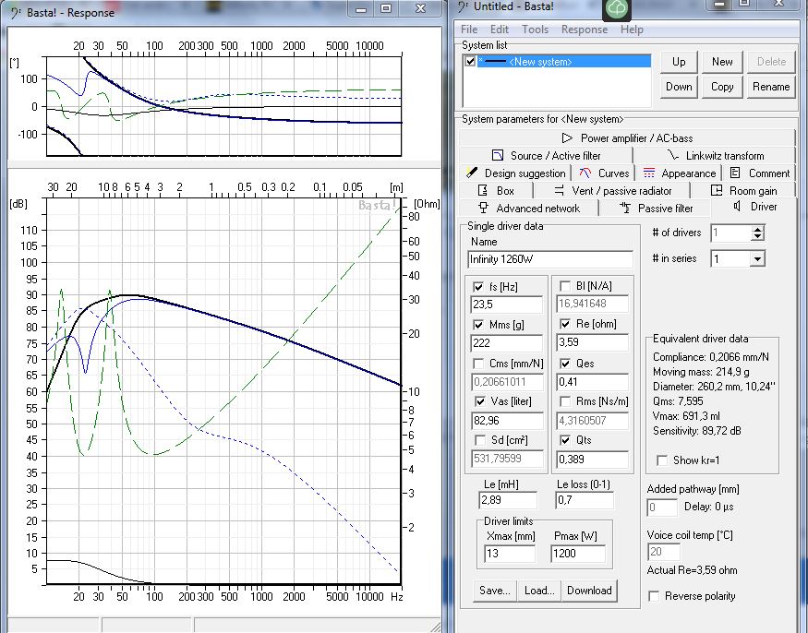Increase # of drivers with up arrow

coord(757,229)
